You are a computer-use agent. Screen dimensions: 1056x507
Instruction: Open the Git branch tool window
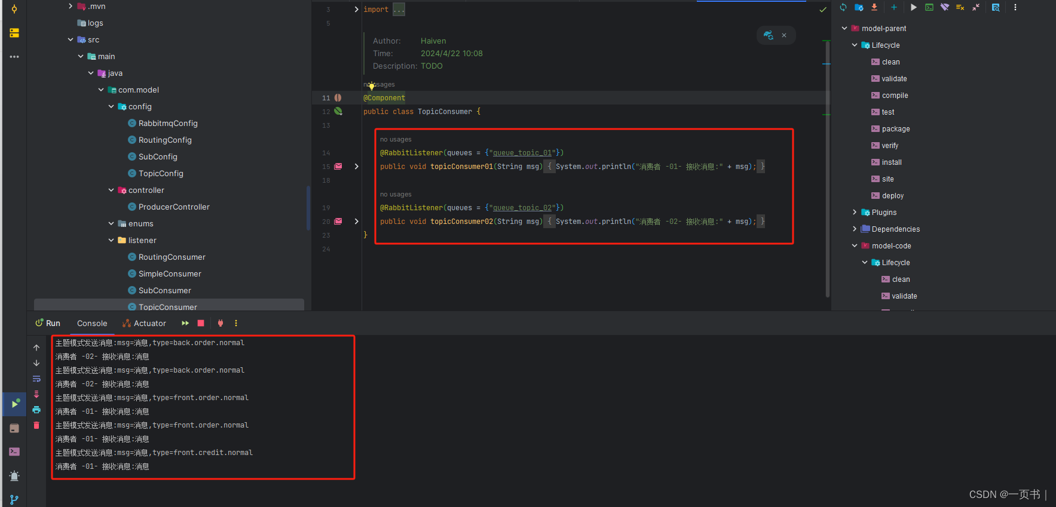tap(14, 500)
